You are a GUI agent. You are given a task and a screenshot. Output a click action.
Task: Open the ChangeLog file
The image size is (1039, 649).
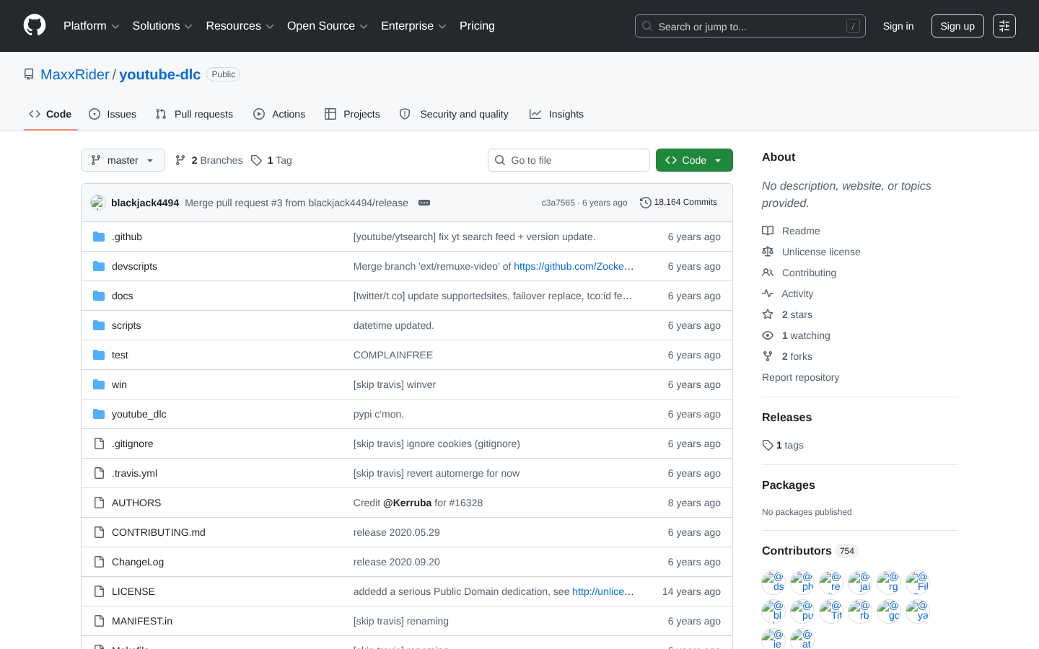point(138,562)
